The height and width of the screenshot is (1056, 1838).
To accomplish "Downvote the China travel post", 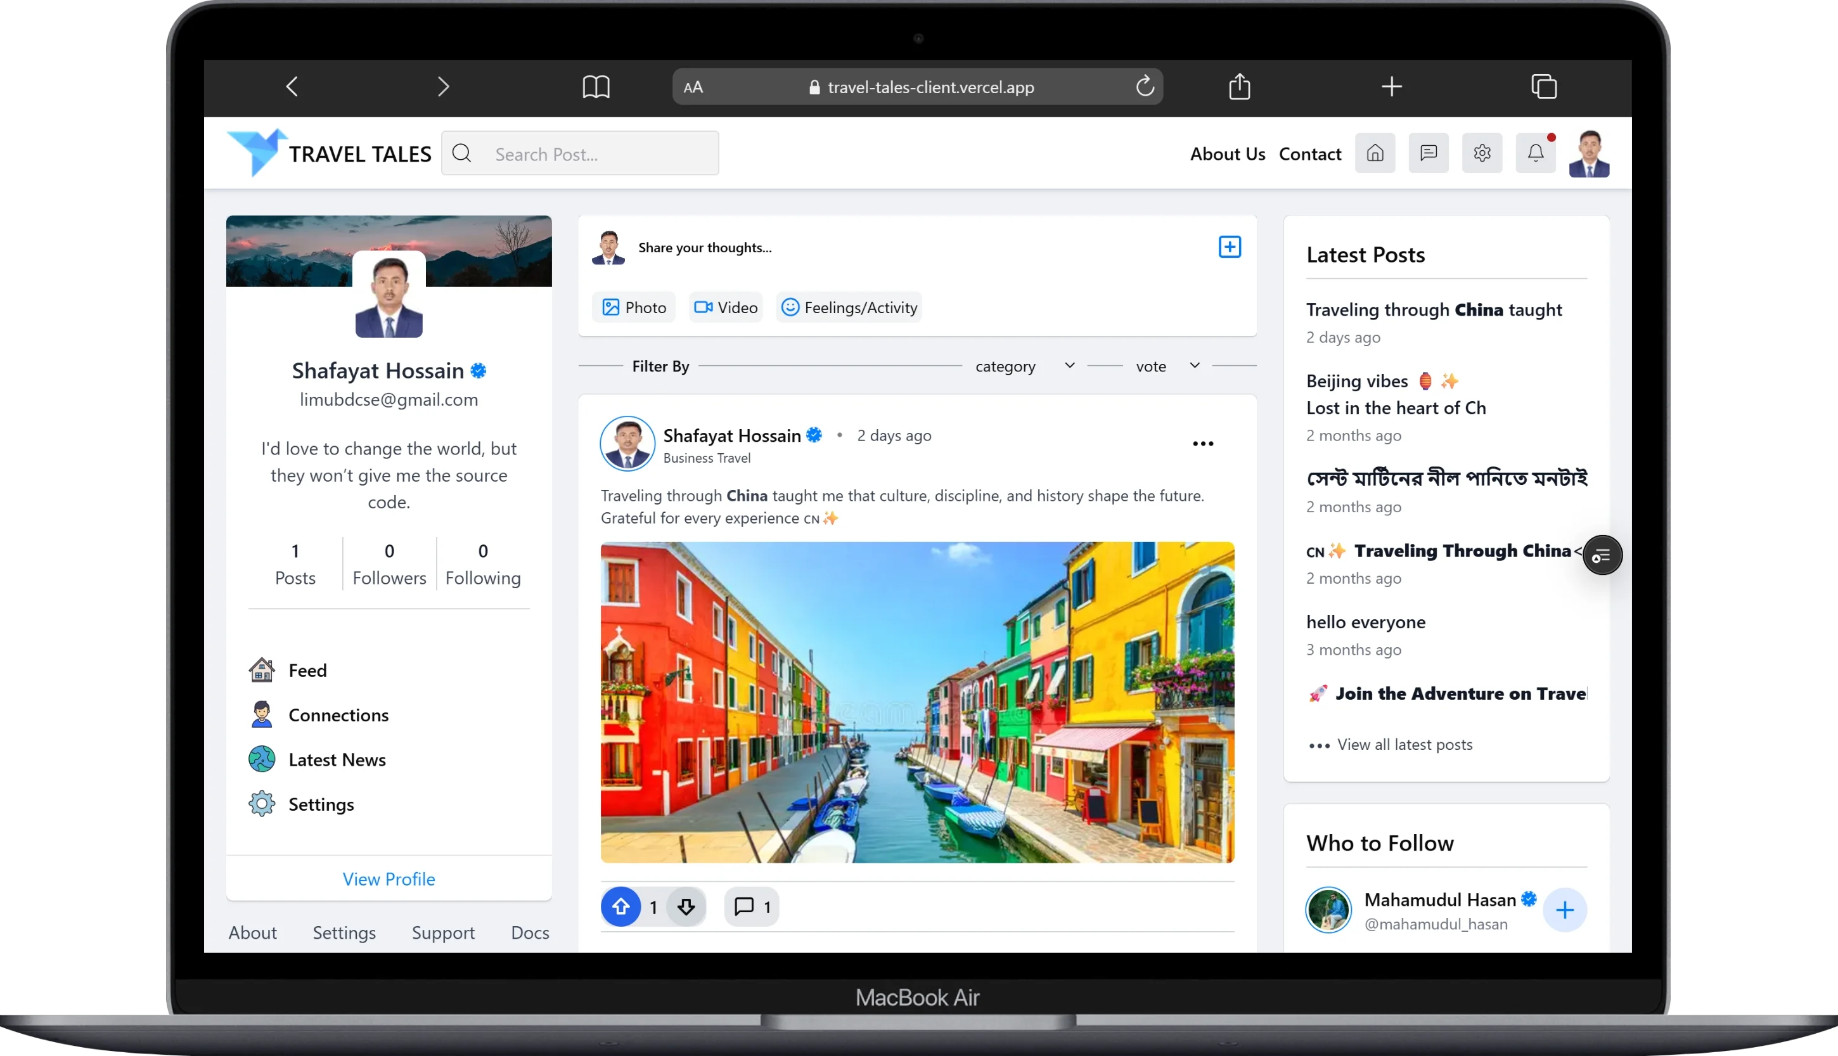I will pyautogui.click(x=686, y=906).
